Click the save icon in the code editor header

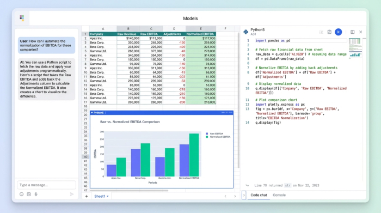(329, 32)
